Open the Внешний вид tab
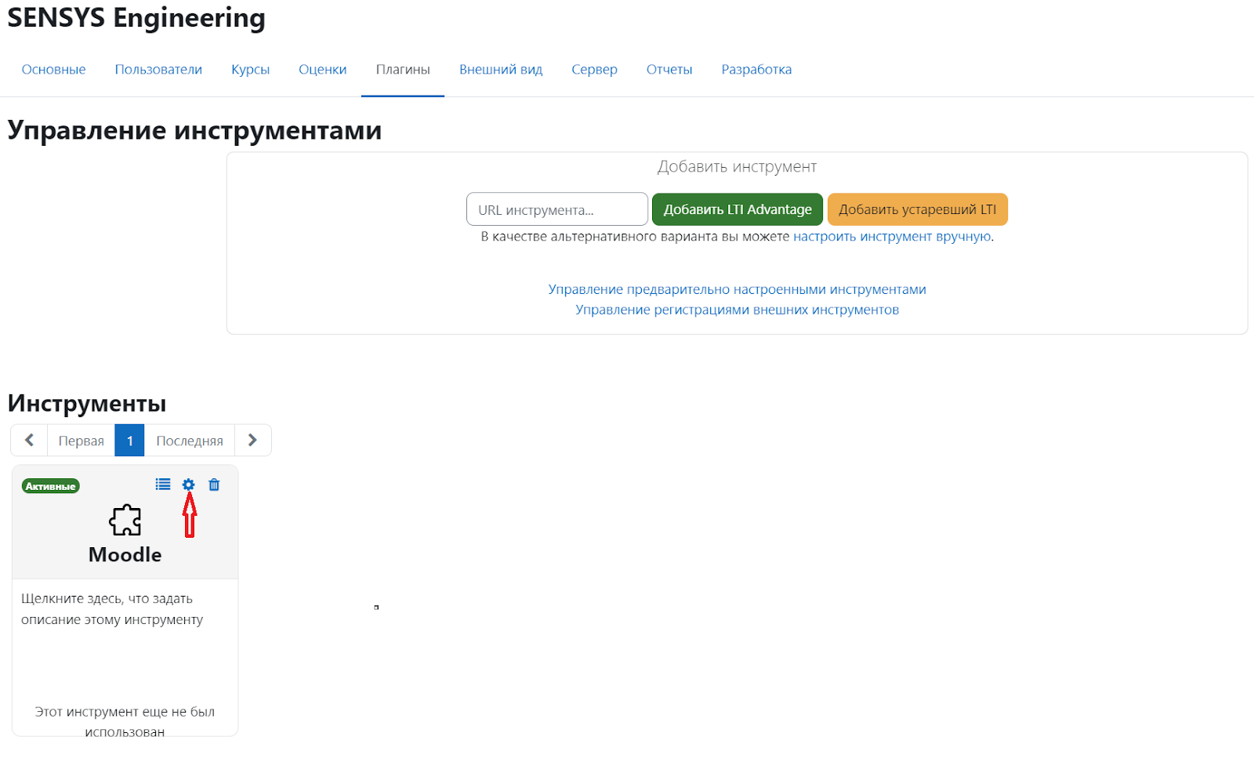Image resolution: width=1254 pixels, height=762 pixels. click(501, 70)
